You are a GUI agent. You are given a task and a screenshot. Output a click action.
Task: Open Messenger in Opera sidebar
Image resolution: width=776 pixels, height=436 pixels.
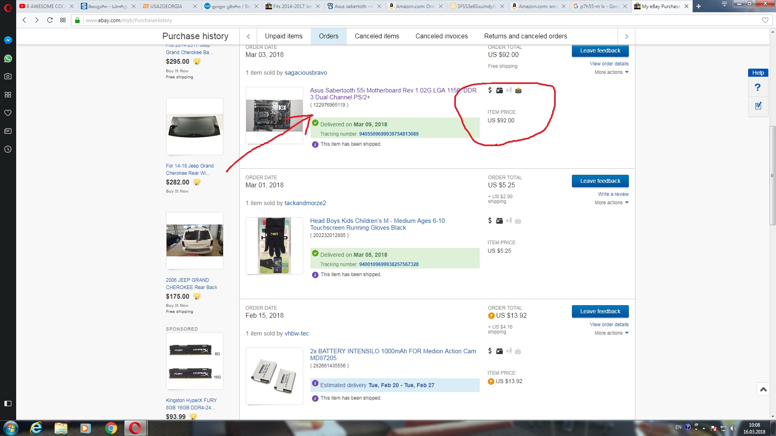8,40
